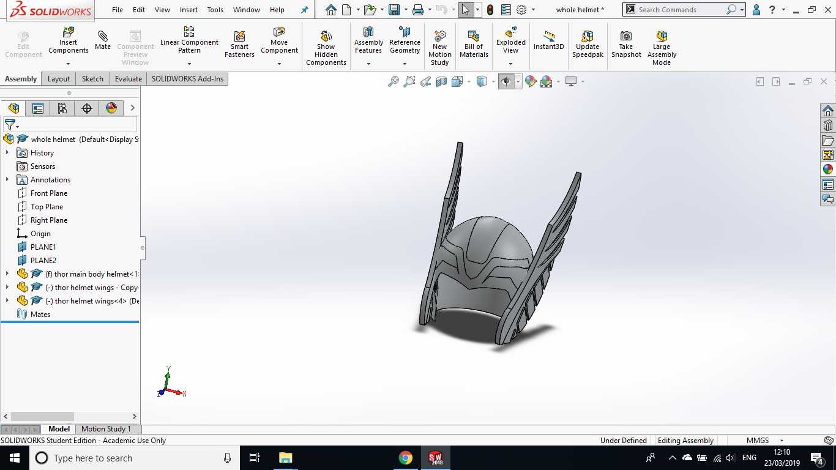Click the Smart Fasteners icon

coord(239,44)
